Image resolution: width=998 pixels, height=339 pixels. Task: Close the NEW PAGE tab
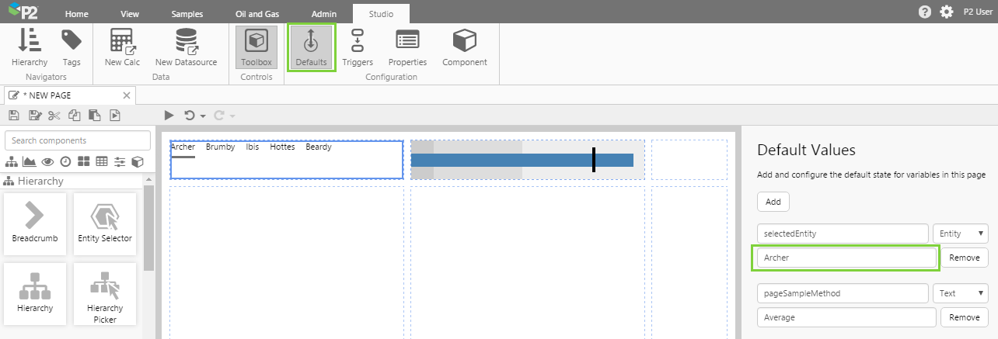tap(127, 95)
